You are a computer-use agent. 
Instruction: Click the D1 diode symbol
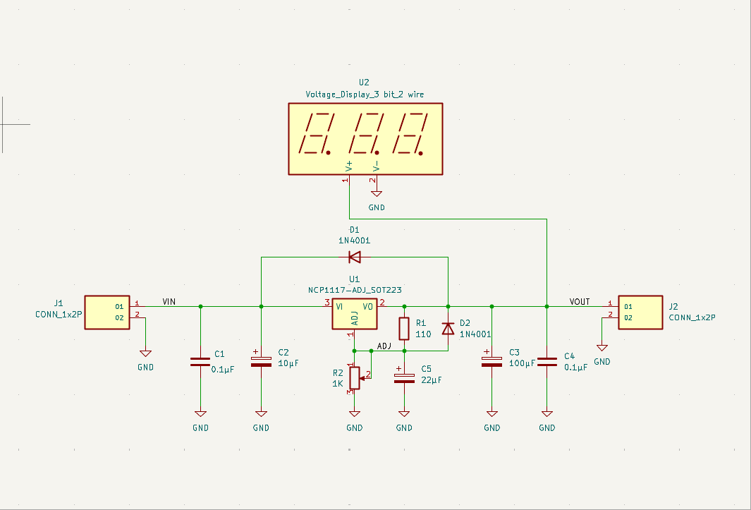click(x=355, y=257)
